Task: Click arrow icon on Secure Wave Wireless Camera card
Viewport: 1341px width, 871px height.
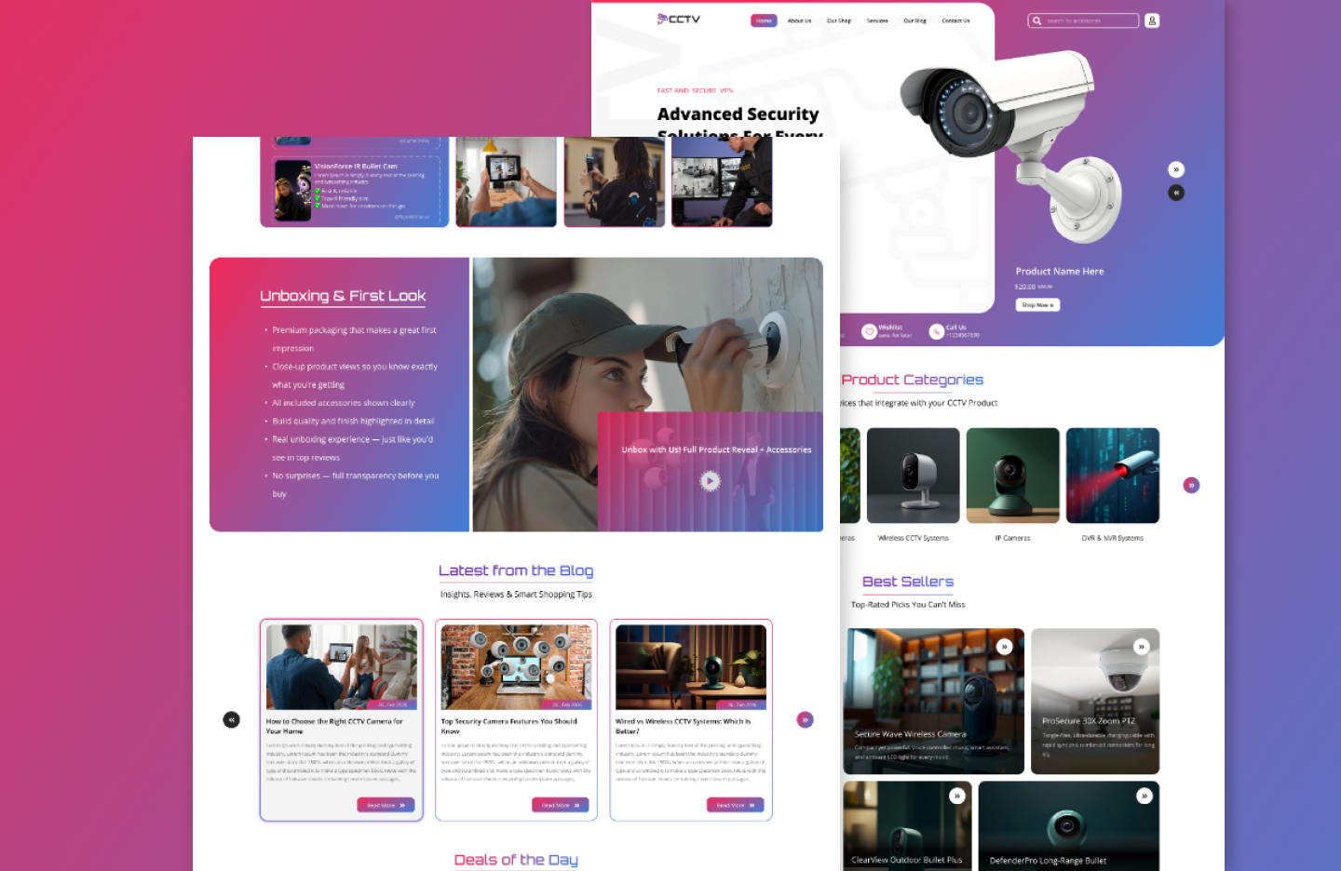Action: (x=1004, y=647)
